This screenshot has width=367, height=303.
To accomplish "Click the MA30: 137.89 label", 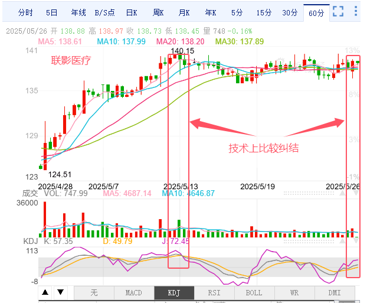I will [x=240, y=42].
